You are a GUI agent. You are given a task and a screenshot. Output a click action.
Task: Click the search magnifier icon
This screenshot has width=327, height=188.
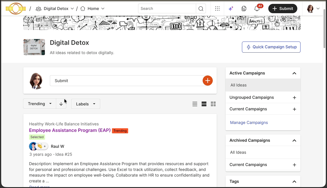point(201,9)
